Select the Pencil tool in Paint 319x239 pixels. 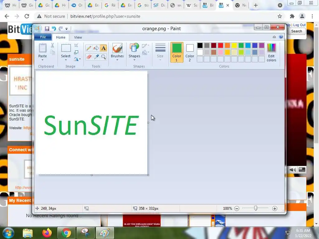click(x=89, y=48)
